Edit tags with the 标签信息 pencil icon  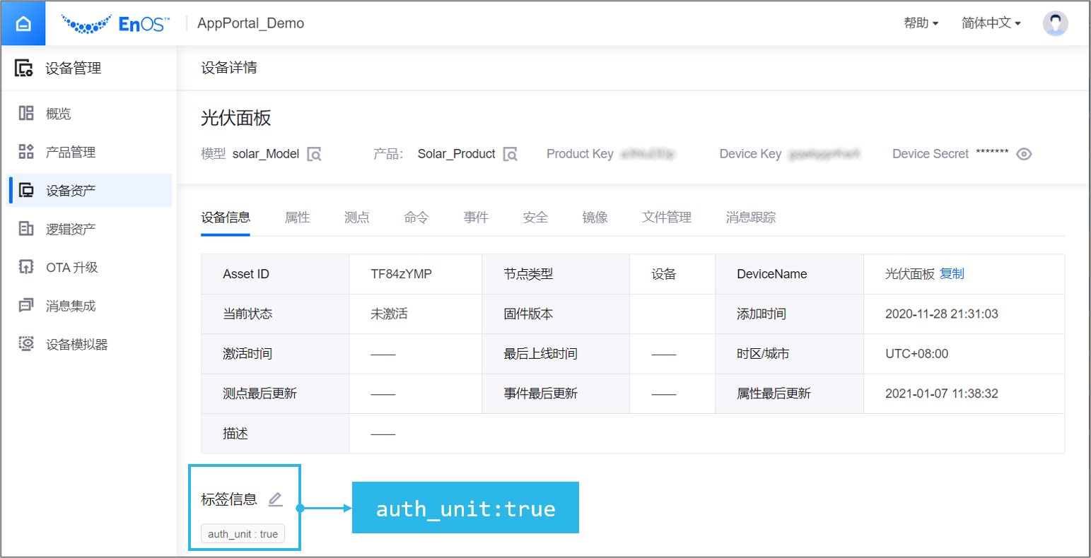[275, 499]
